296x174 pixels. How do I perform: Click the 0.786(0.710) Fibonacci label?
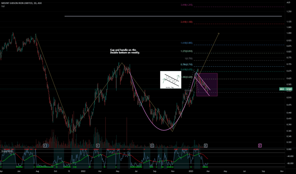[186, 65]
